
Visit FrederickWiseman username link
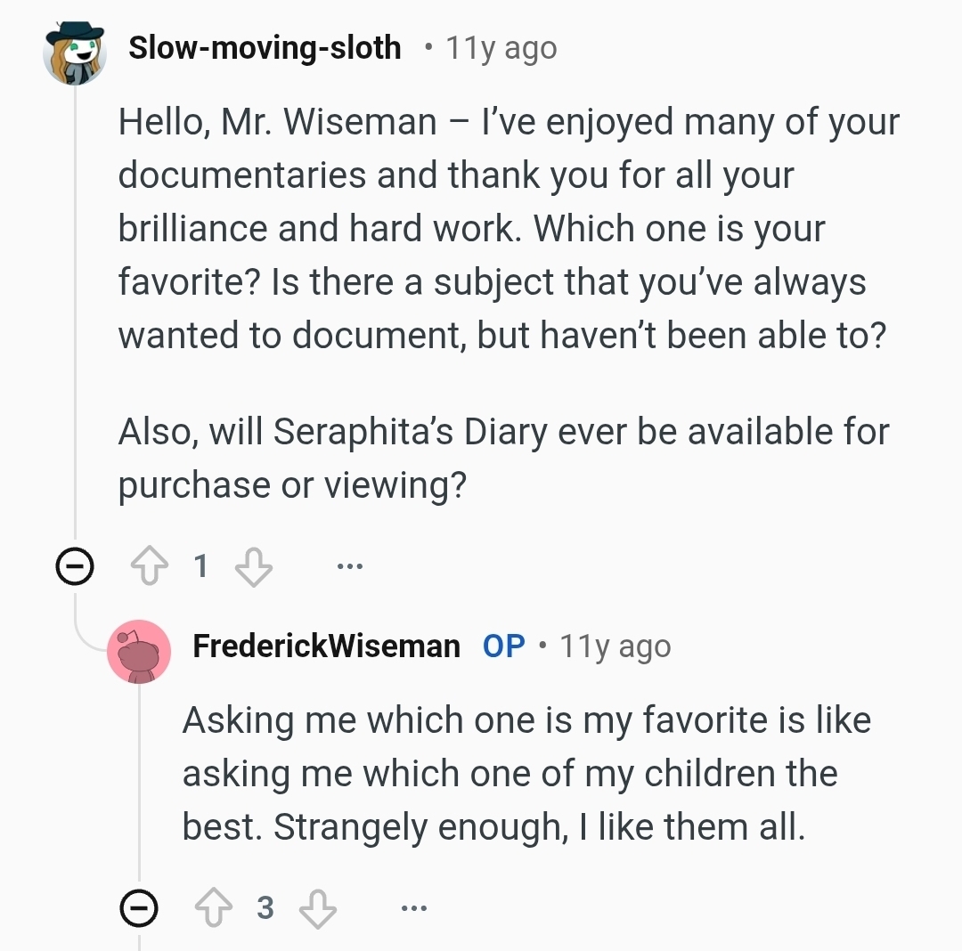coord(326,646)
